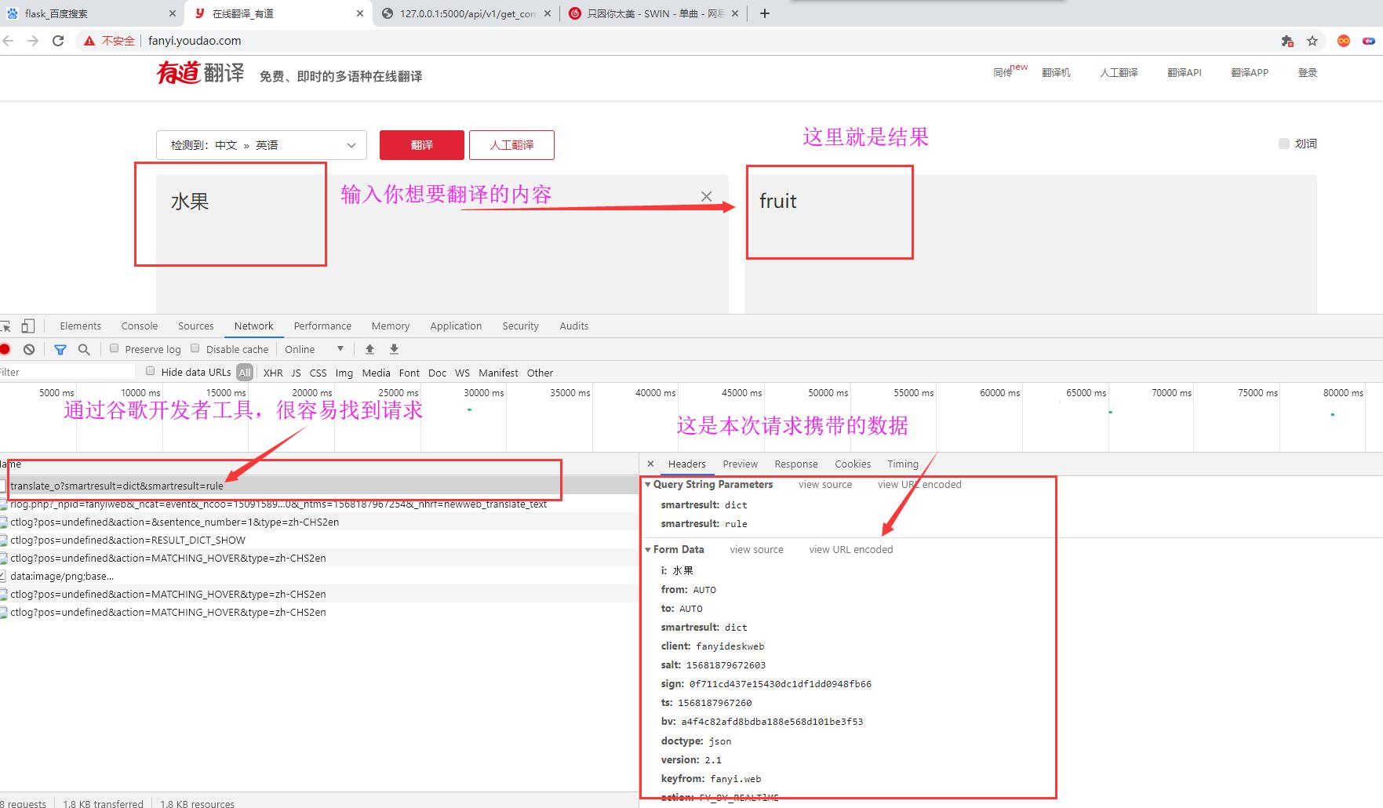Bookmark this page with the star icon
This screenshot has width=1383, height=808.
pos(1312,41)
